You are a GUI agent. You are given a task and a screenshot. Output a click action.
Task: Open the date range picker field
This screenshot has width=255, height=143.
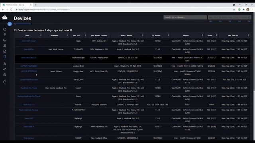pos(229,17)
